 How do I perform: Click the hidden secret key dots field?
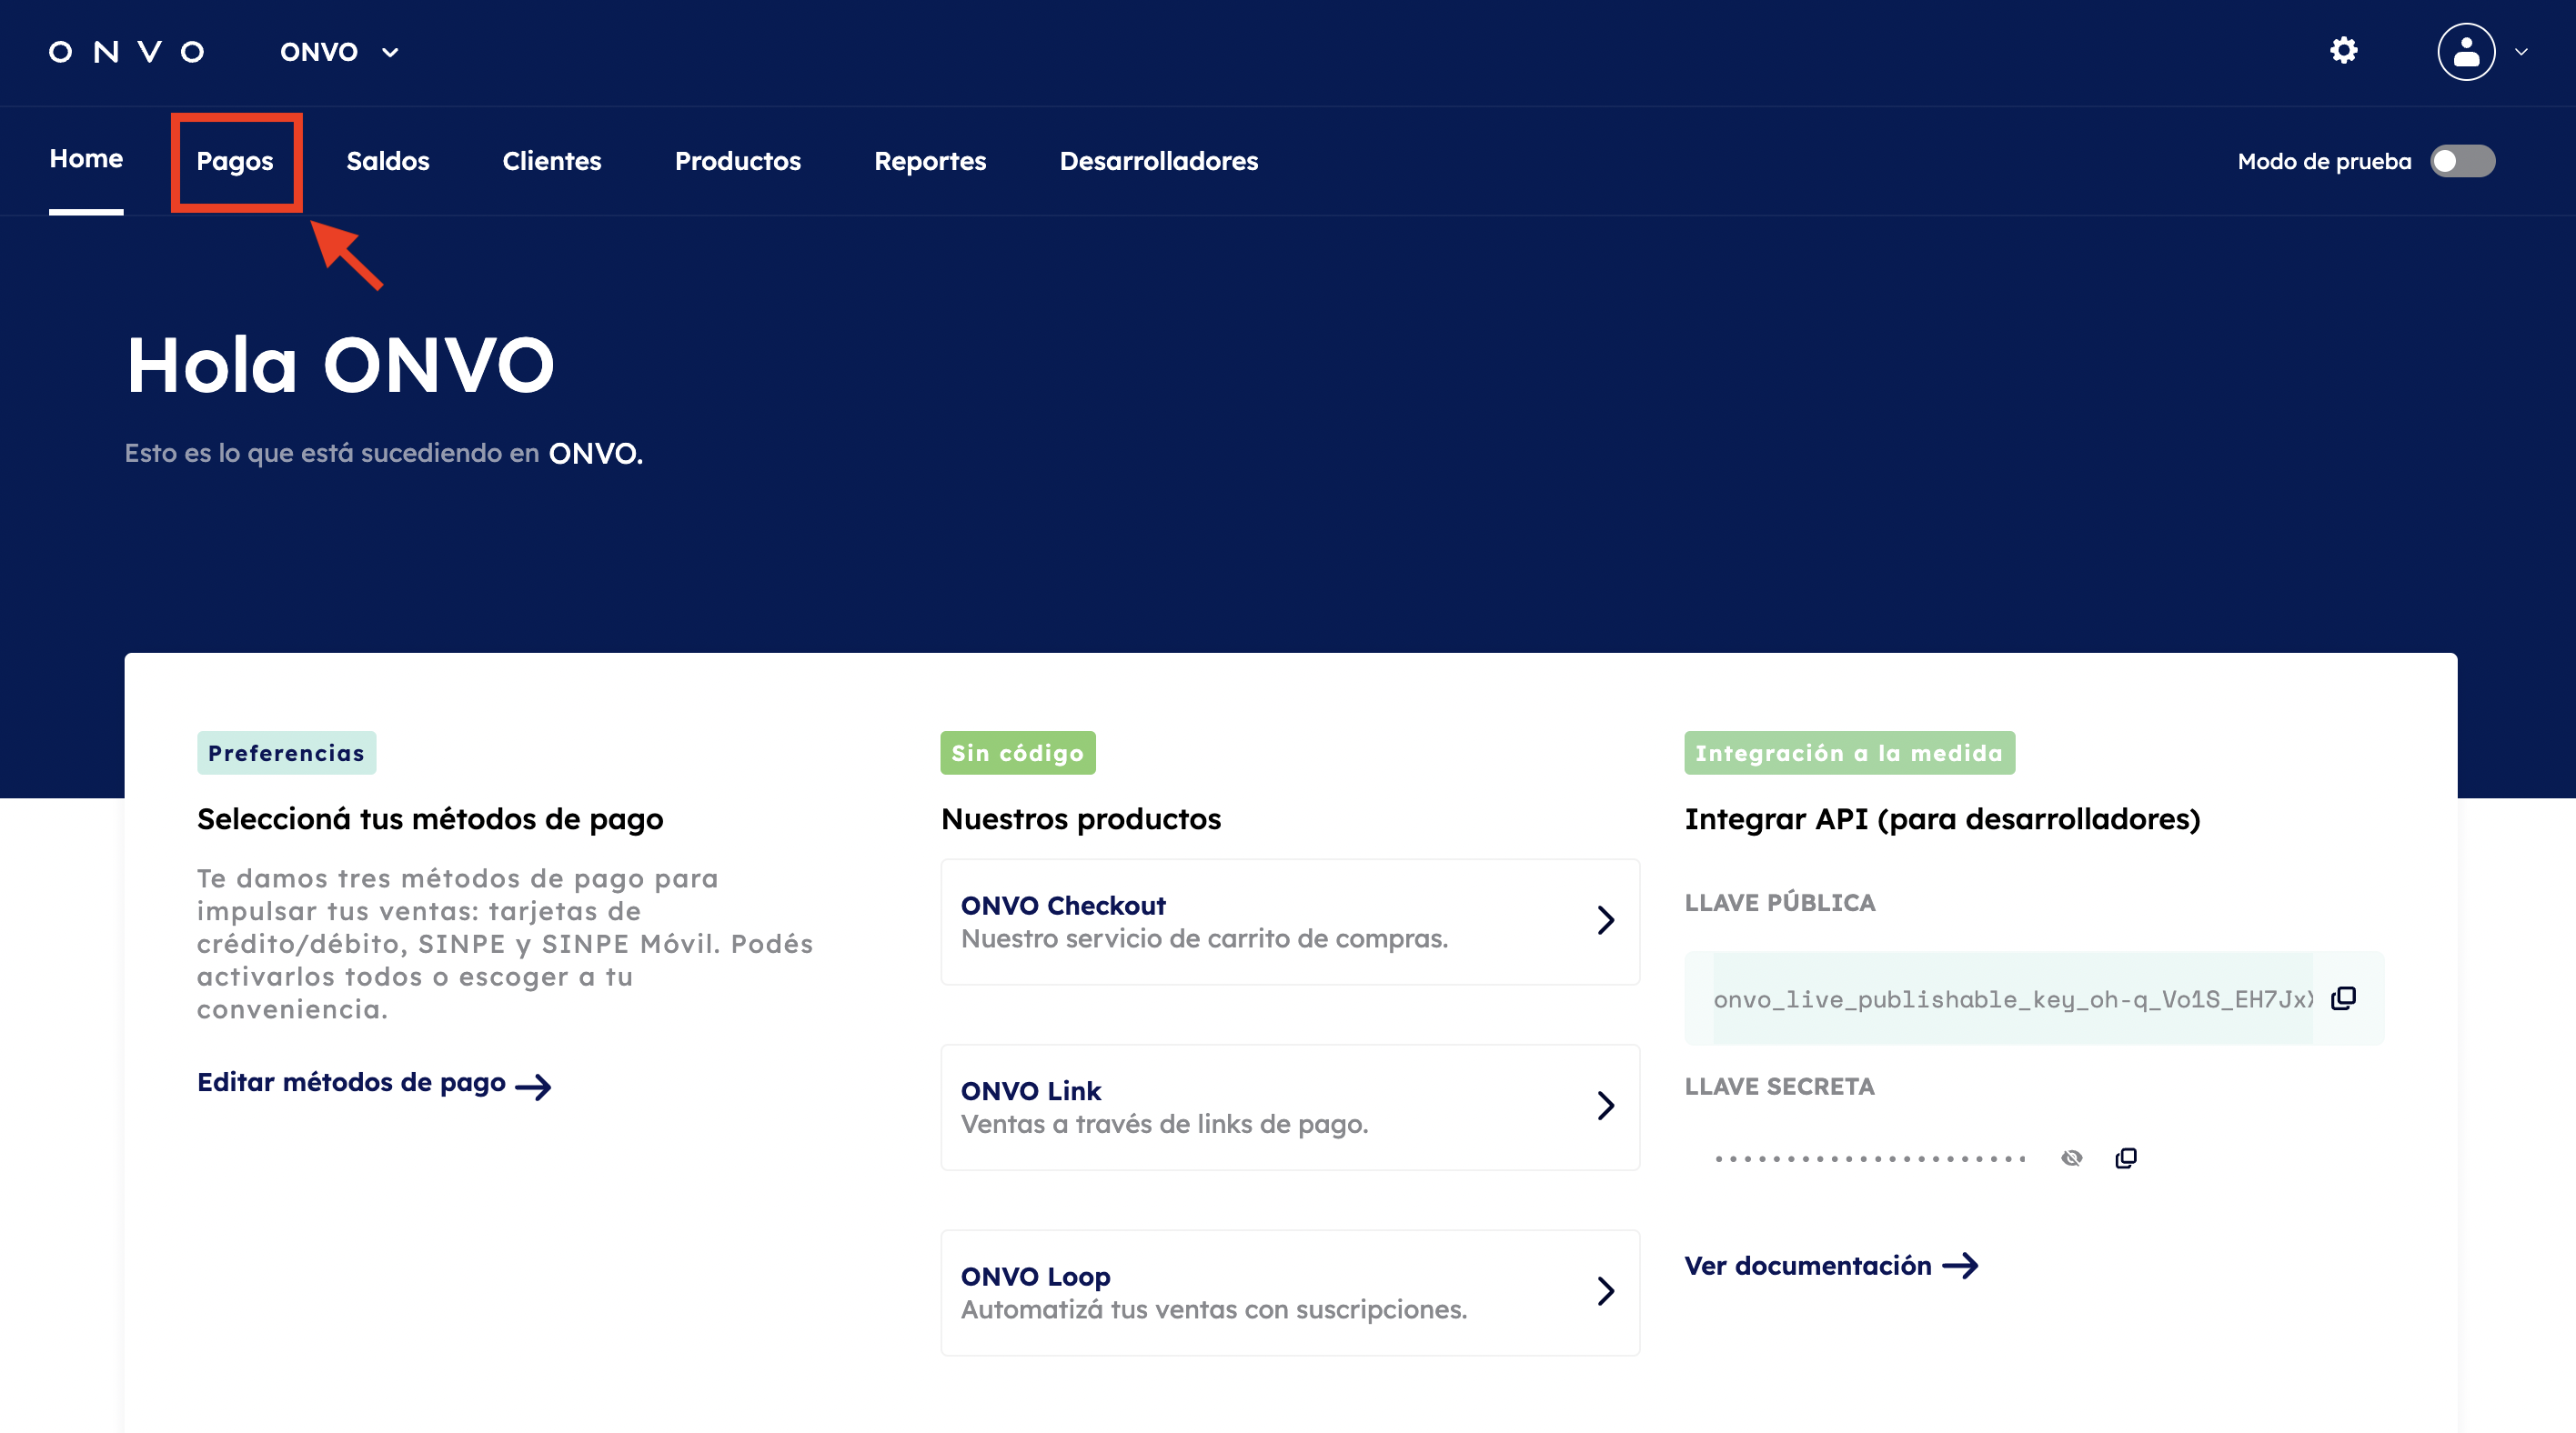point(1870,1158)
